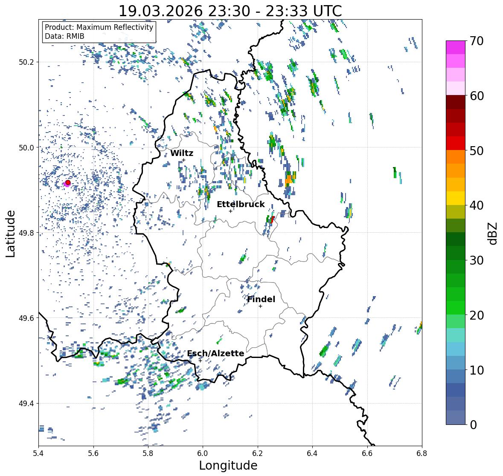Image resolution: width=503 pixels, height=476 pixels.
Task: Click the Esch/Alzette city label
Action: click(215, 353)
